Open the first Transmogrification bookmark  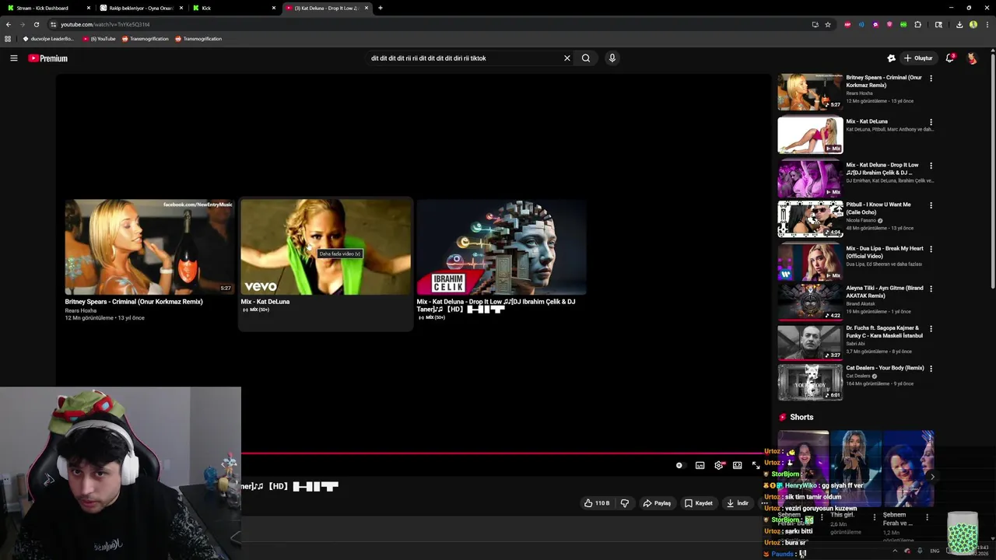(x=146, y=39)
